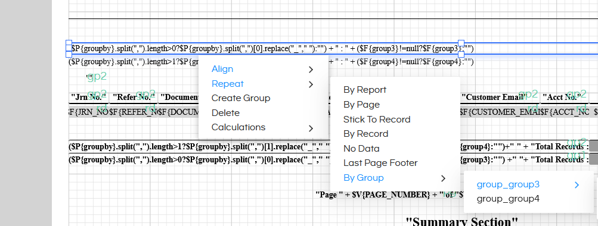
Task: Choose By Record repeat option
Action: coord(365,134)
